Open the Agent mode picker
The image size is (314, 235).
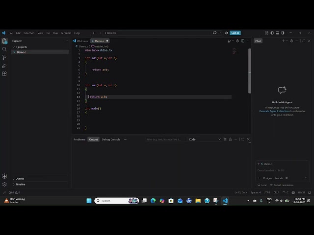click(268, 178)
